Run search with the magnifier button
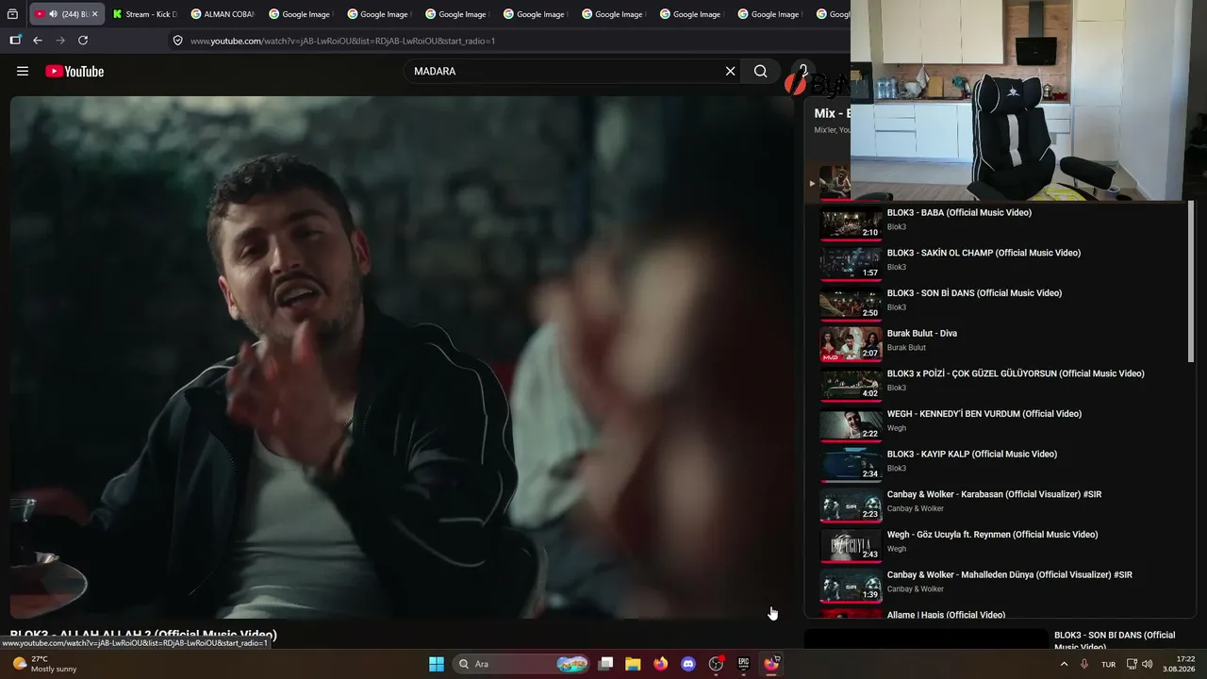Screen dimensions: 1207x679 click(760, 71)
